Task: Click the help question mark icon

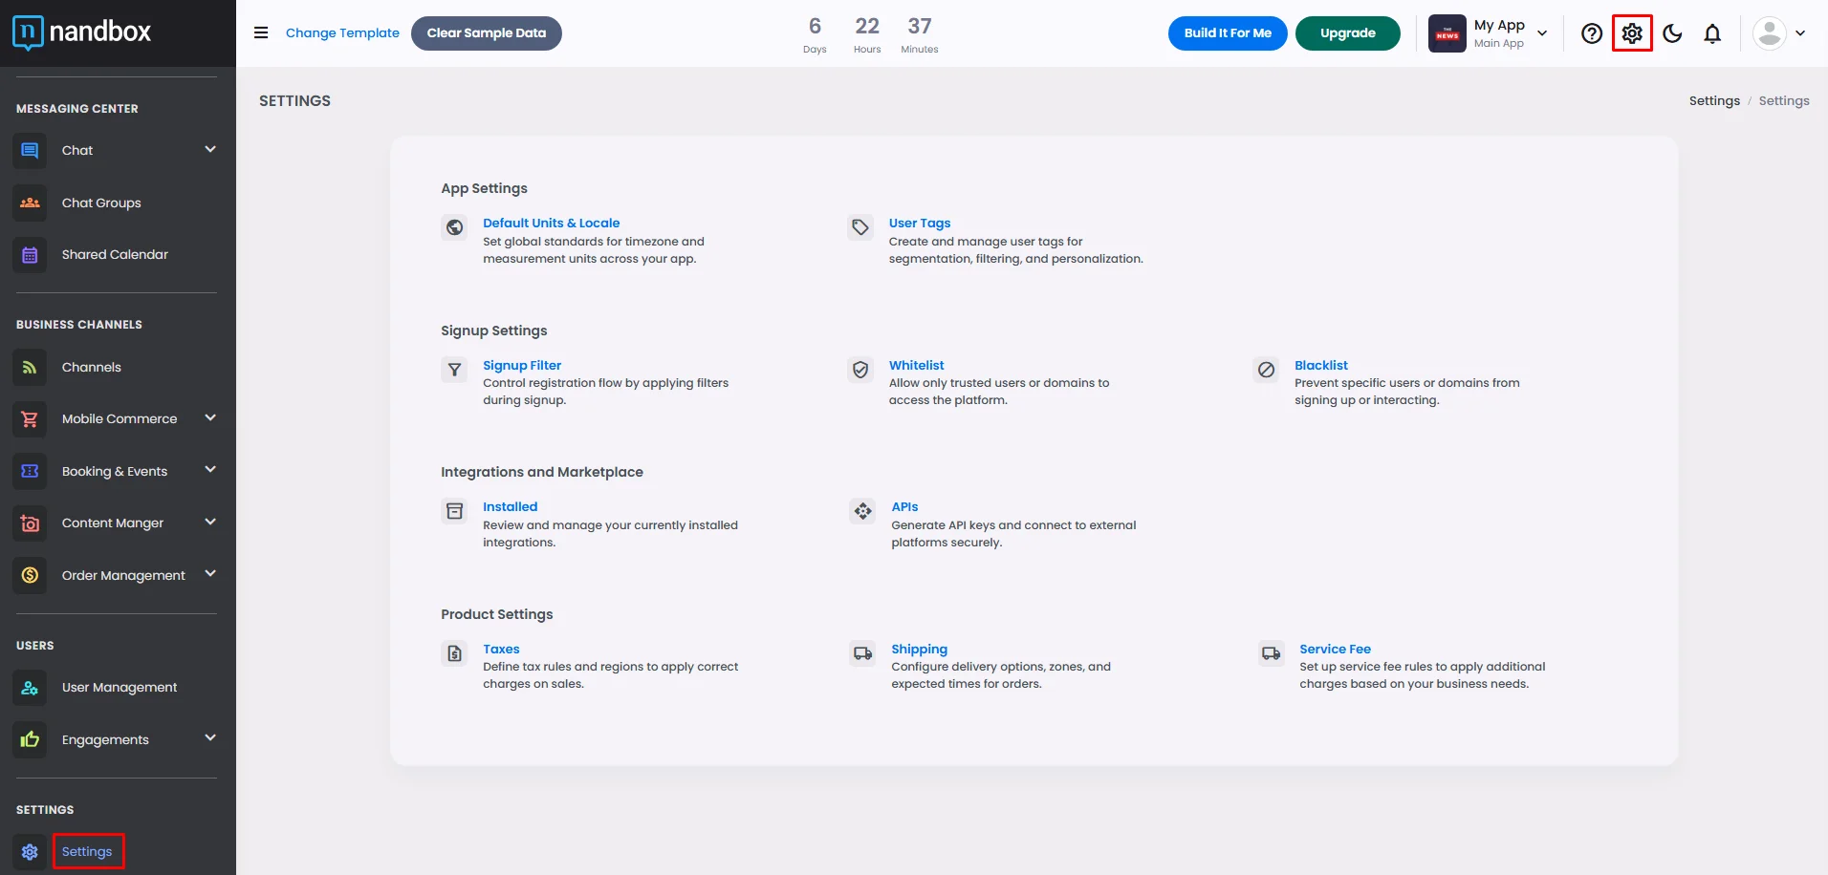Action: pos(1591,33)
